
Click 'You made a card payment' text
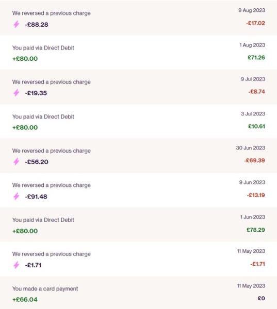pos(45,289)
